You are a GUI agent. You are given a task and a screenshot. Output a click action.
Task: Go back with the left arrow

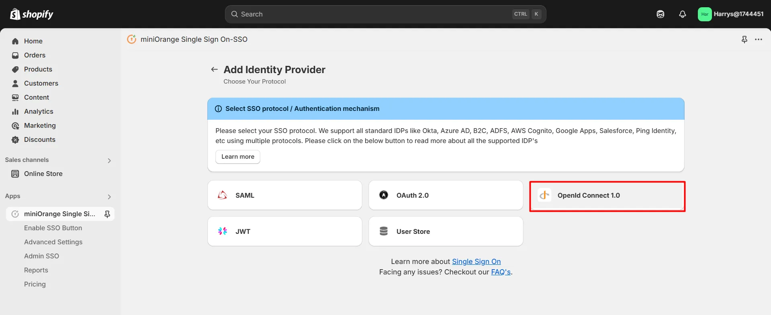point(215,70)
